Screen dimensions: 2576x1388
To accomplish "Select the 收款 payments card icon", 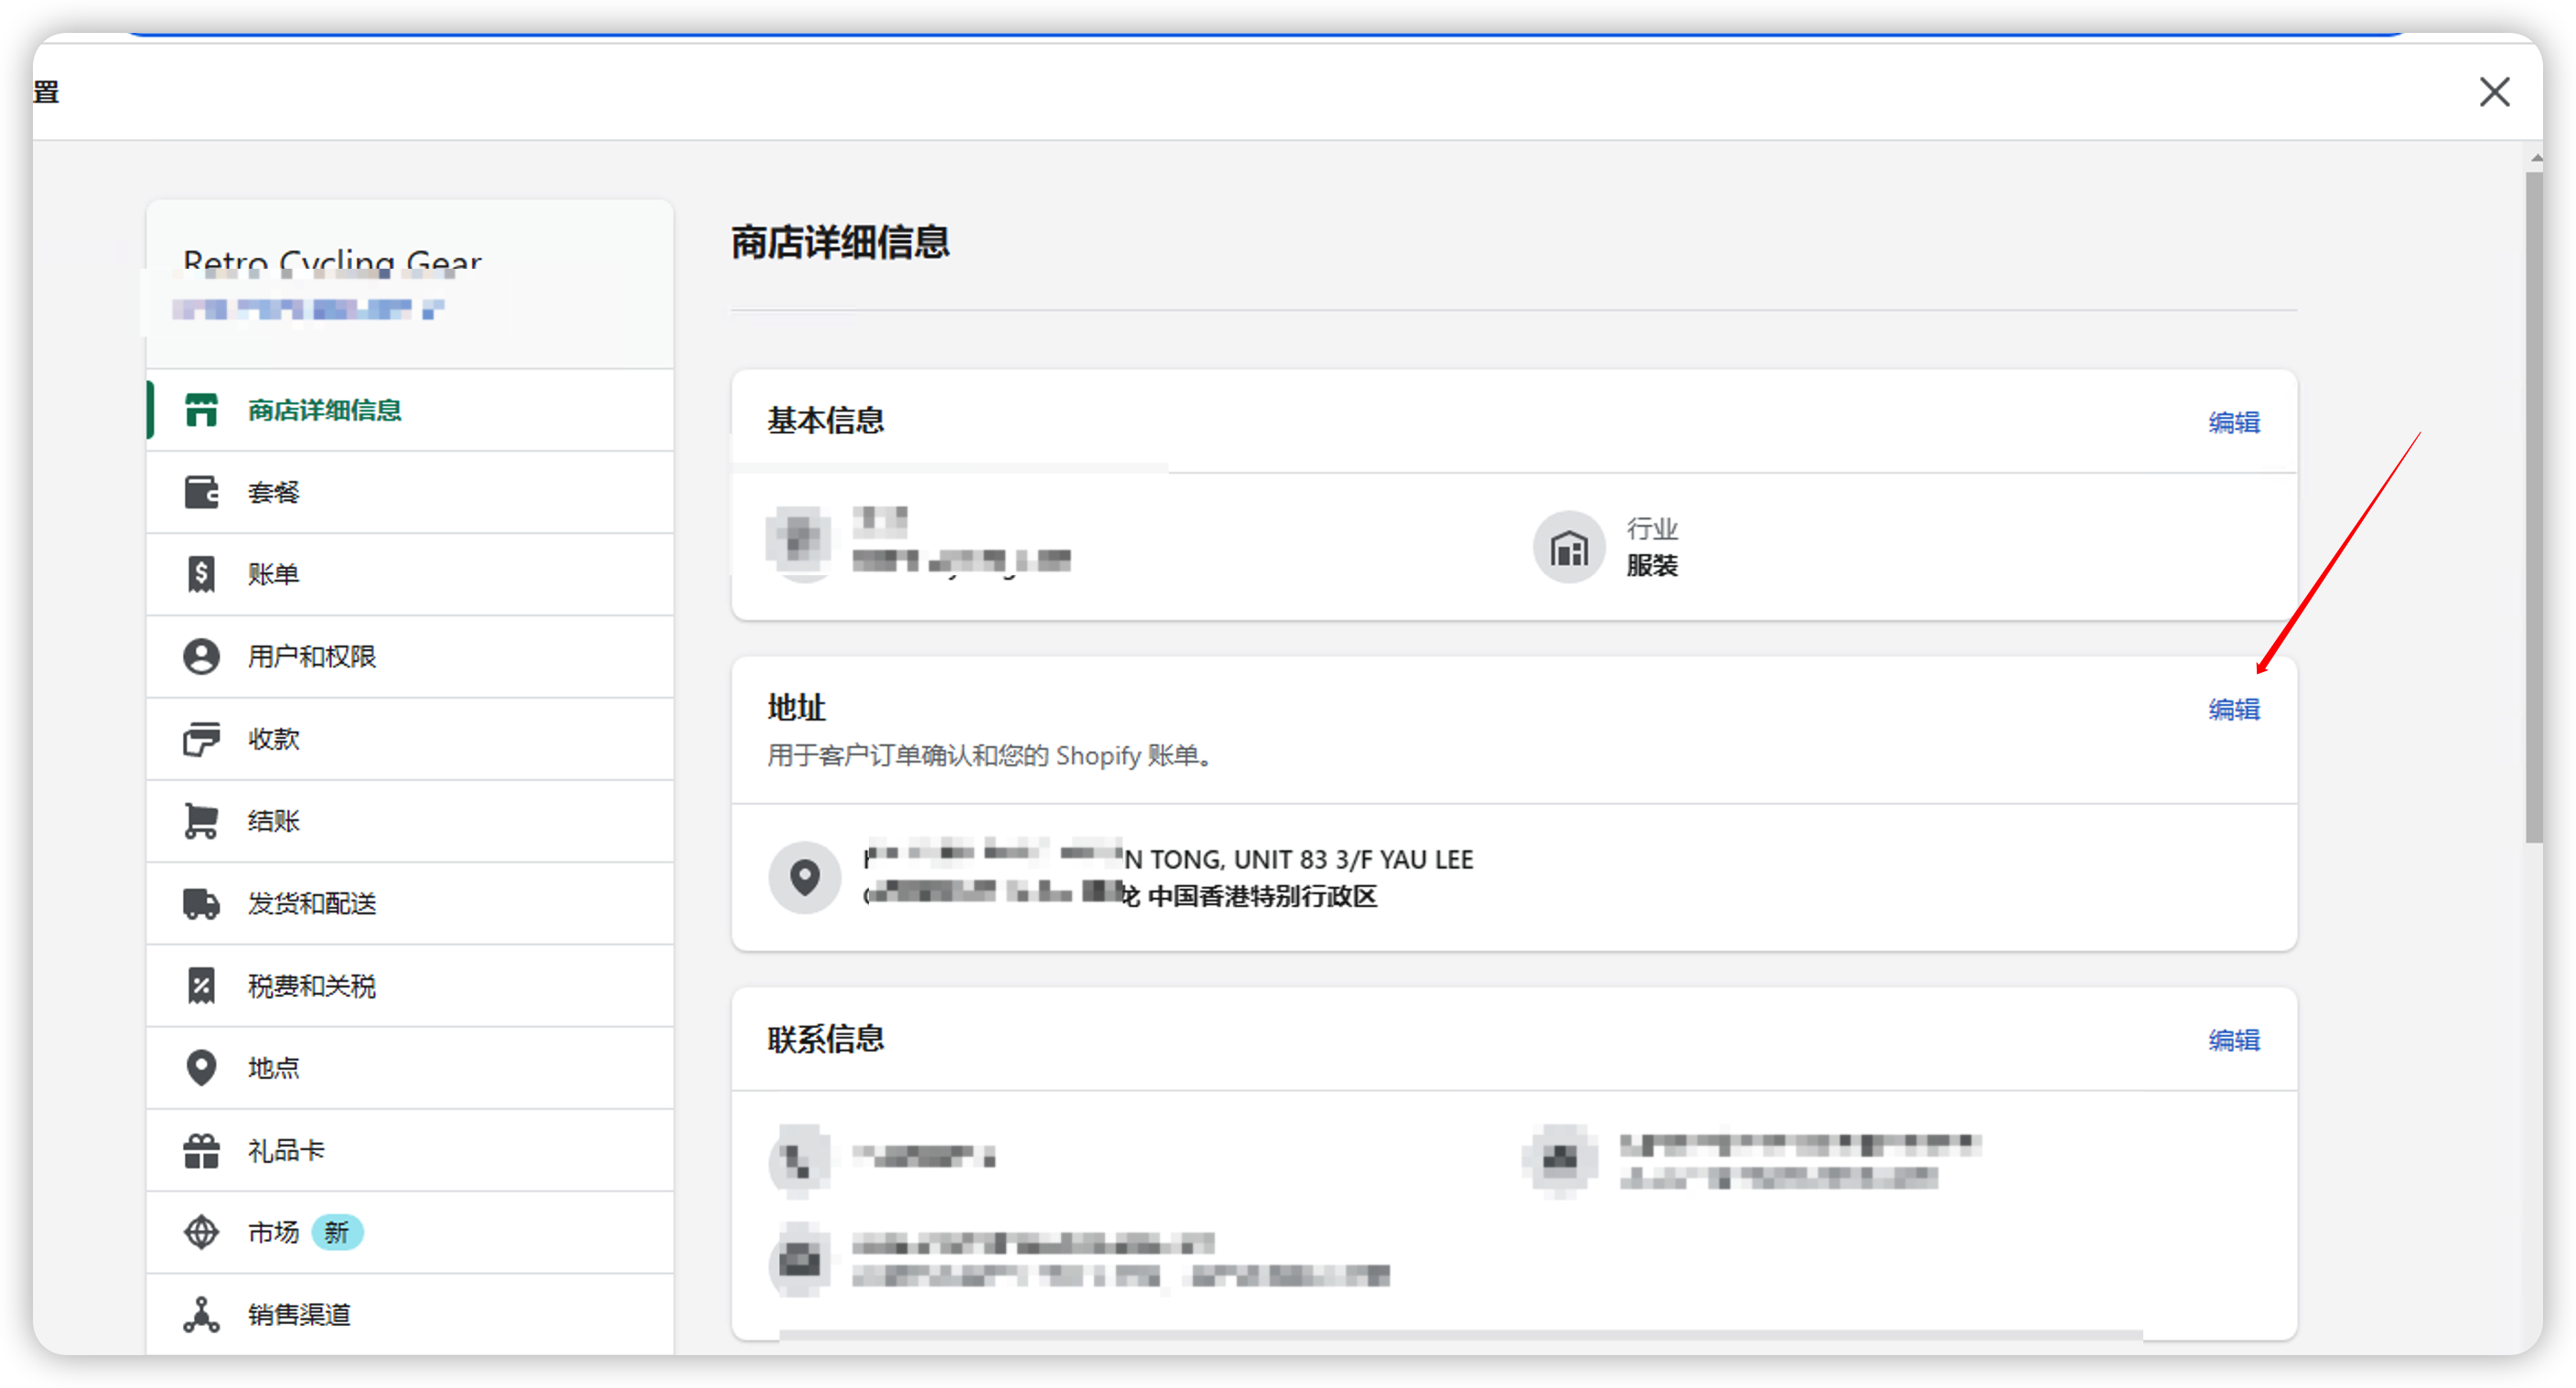I will (x=202, y=739).
